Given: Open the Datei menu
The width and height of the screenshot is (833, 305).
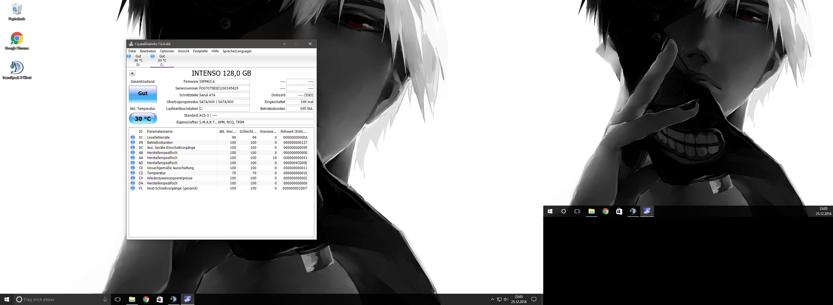Looking at the screenshot, I should [132, 51].
